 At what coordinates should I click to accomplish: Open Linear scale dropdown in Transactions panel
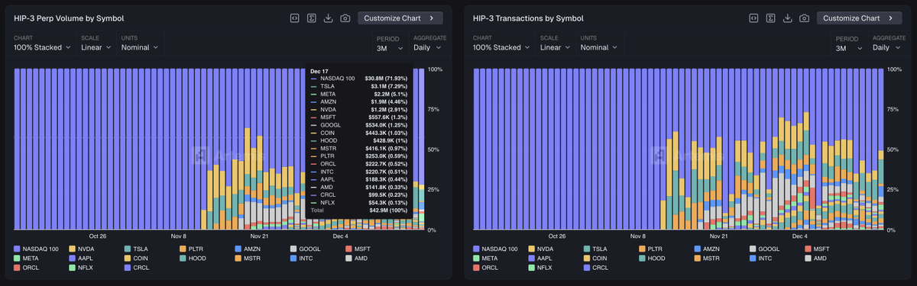click(x=555, y=47)
